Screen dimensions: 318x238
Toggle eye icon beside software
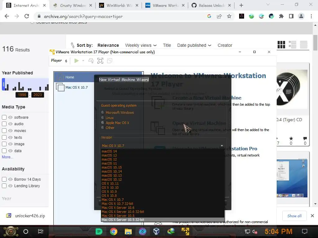(x=10, y=117)
